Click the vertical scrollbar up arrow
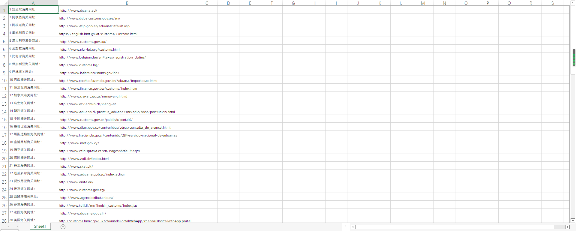The height and width of the screenshot is (231, 576). (x=573, y=3)
